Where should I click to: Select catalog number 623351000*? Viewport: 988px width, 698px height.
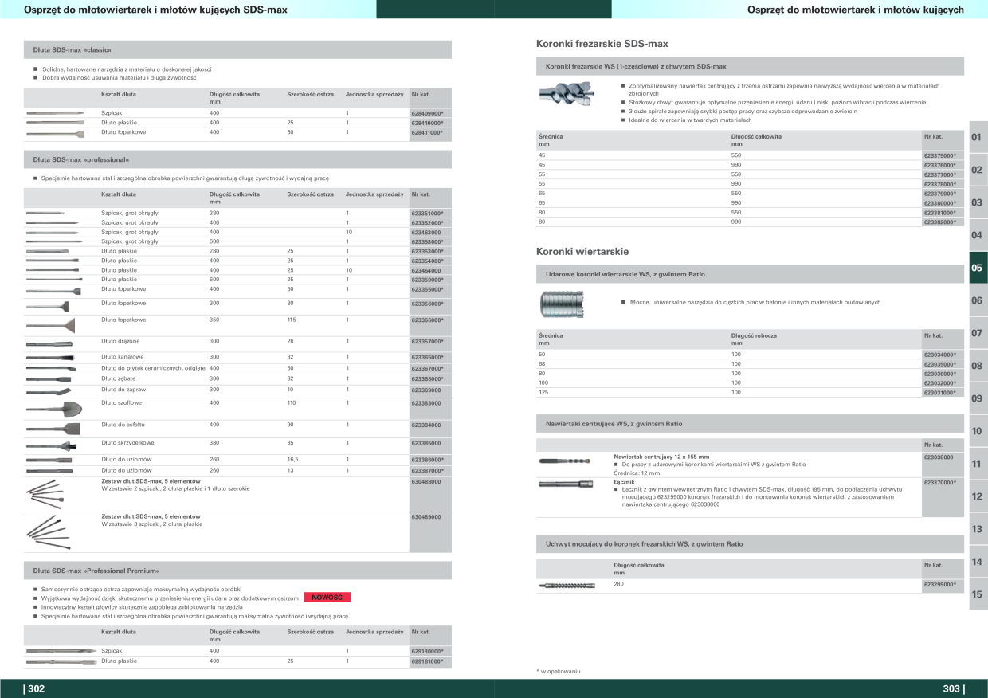pos(427,214)
